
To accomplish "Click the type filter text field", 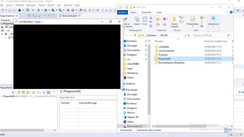I will [88, 97].
